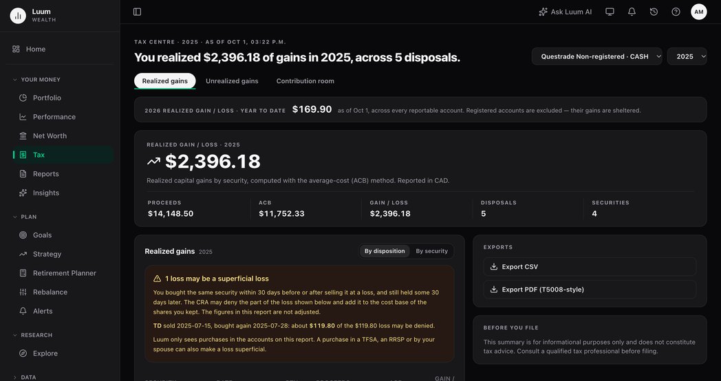Screen dimensions: 721x381
Task: Open notifications bell icon
Action: pyautogui.click(x=632, y=12)
